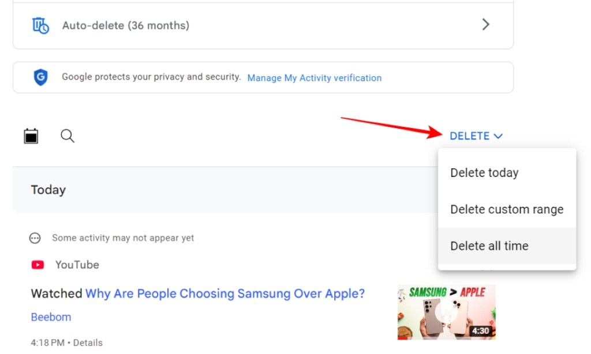Image resolution: width=591 pixels, height=354 pixels.
Task: Open Auto-delete settings via its right chevron
Action: pos(486,25)
